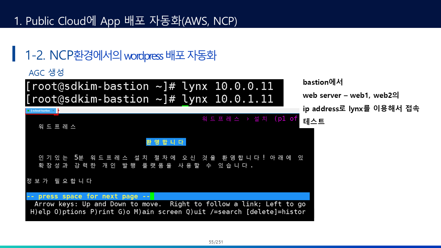Click the 'bastion에서' note text

[323, 82]
